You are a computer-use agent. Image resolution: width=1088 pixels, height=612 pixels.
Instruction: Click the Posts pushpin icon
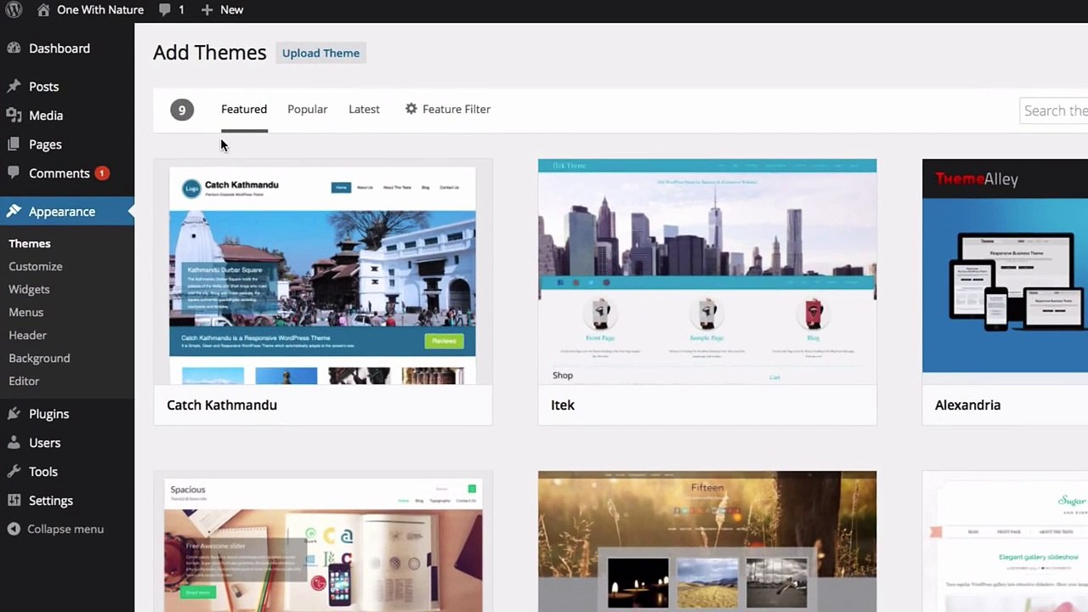point(14,87)
